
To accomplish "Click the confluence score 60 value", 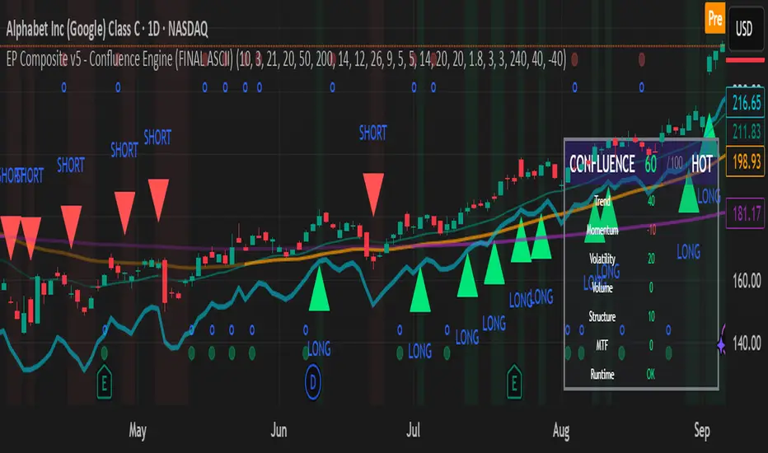I will click(x=650, y=164).
